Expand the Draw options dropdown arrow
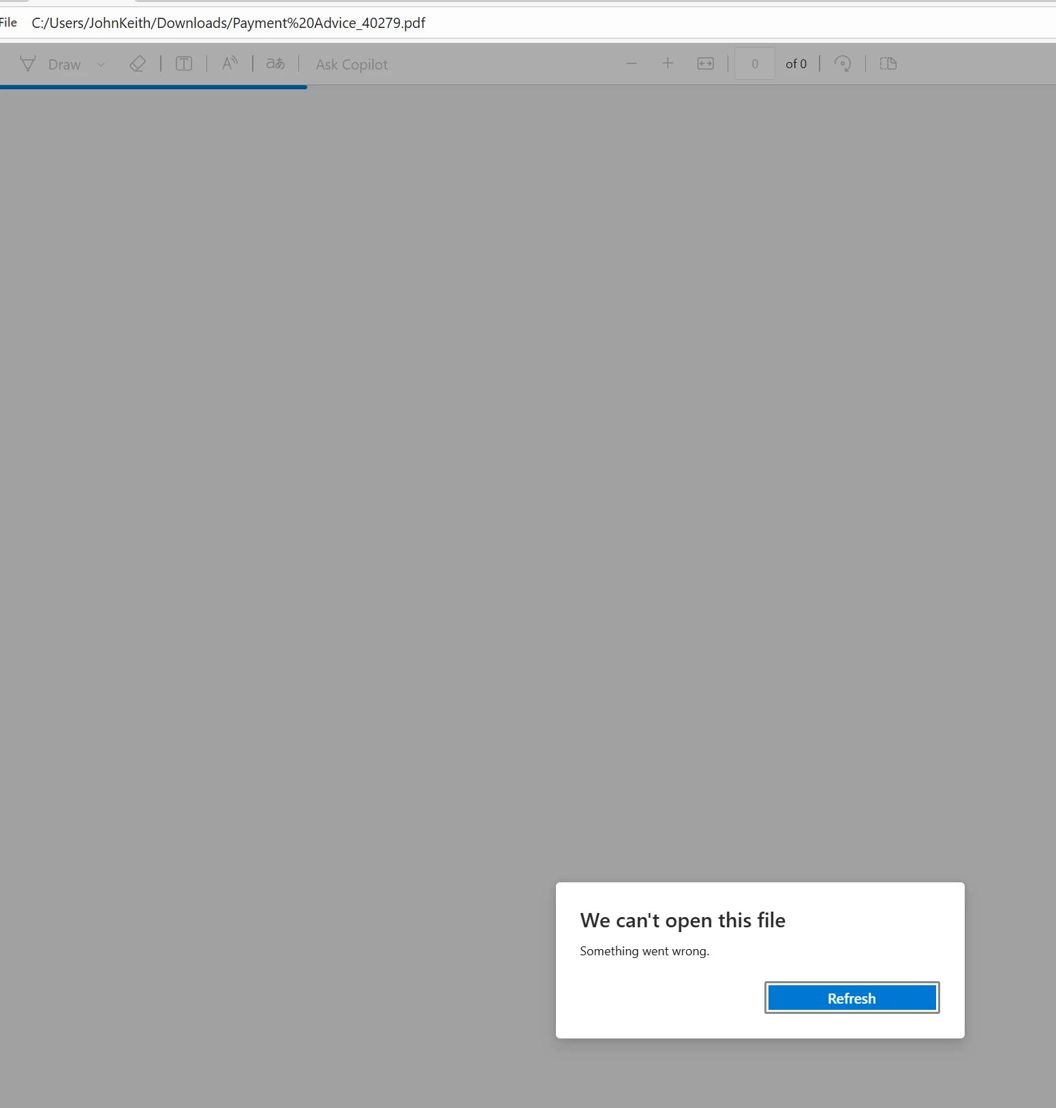This screenshot has width=1056, height=1108. (x=101, y=65)
